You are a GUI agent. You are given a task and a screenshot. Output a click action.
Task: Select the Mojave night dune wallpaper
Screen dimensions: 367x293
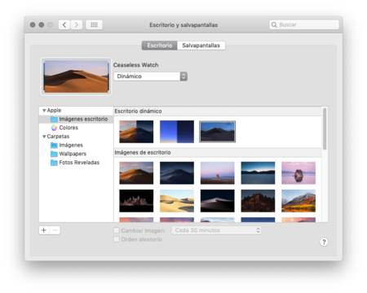point(177,173)
